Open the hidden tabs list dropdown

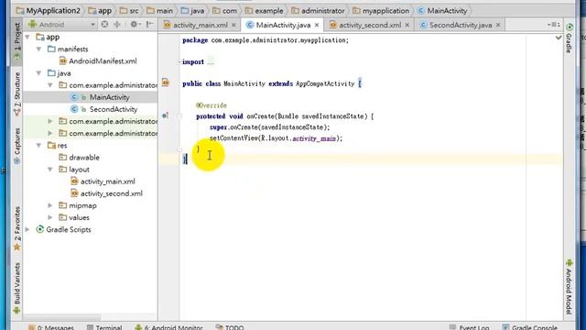(554, 25)
